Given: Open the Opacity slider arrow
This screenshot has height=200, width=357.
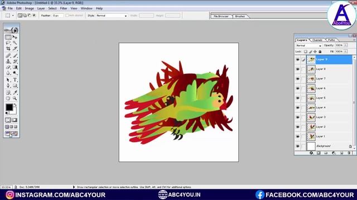Looking at the screenshot, I should coord(346,46).
